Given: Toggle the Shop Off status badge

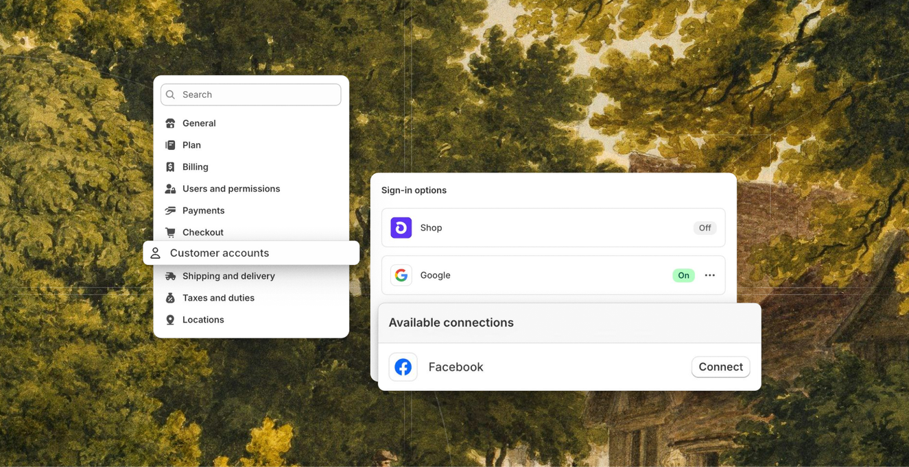Looking at the screenshot, I should 705,228.
